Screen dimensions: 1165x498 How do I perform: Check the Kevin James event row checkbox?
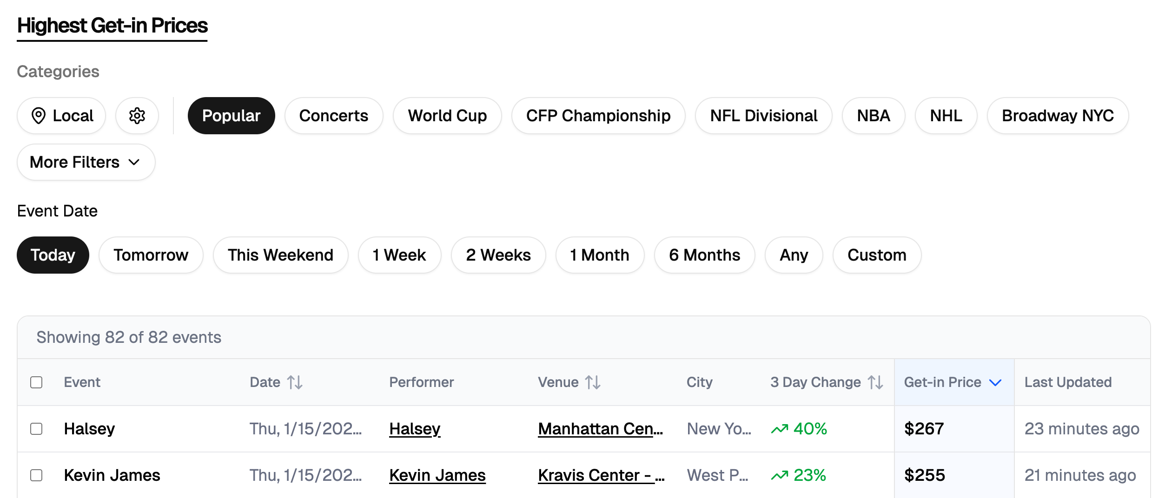tap(36, 475)
